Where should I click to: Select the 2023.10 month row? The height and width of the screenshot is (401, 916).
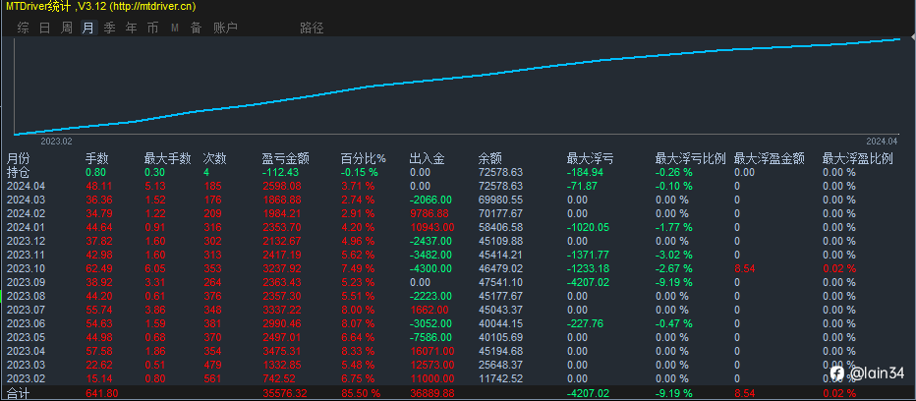point(458,268)
